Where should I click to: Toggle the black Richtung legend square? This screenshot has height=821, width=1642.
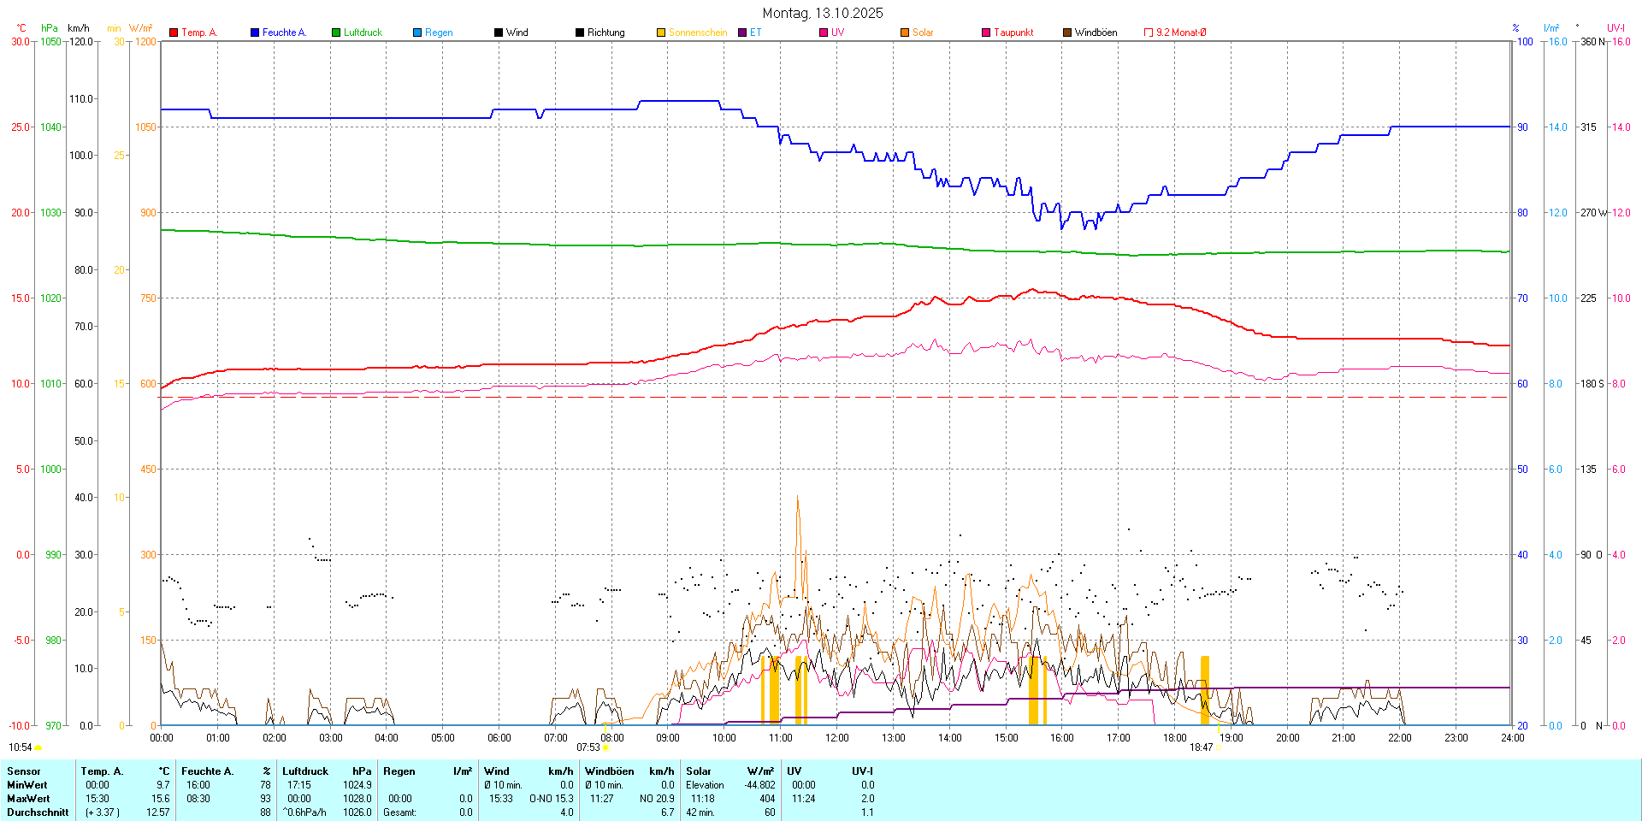(580, 32)
